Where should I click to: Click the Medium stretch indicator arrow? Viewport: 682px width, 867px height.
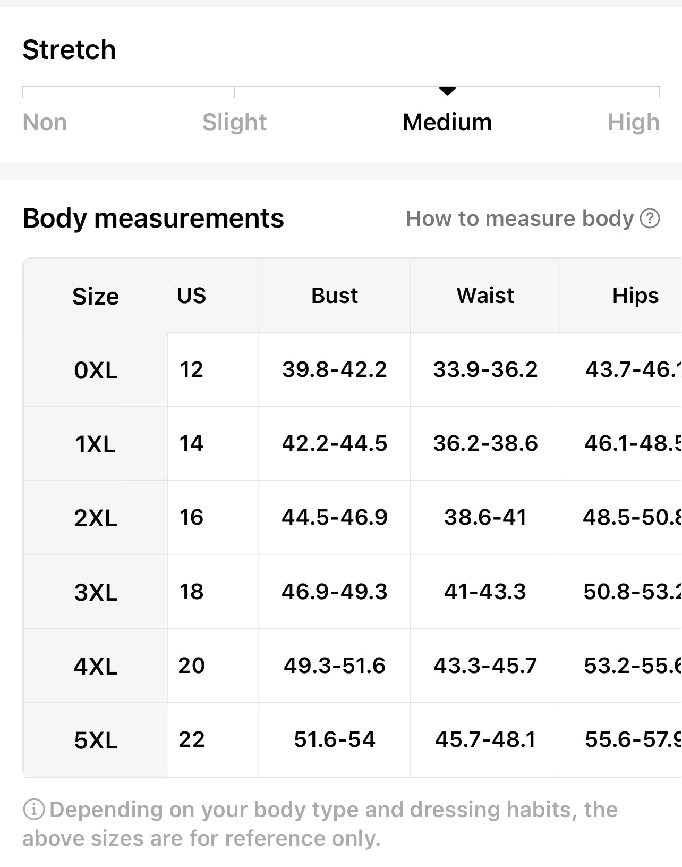(x=447, y=91)
